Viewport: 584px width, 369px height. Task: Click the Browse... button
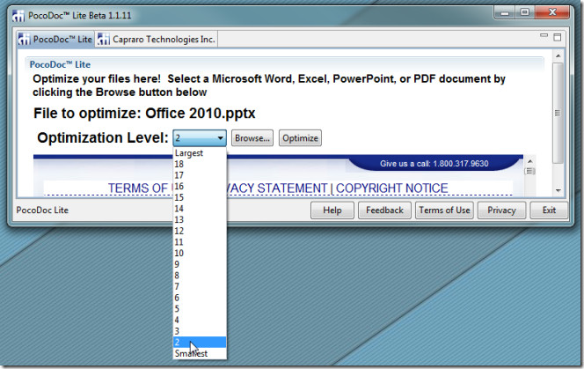pyautogui.click(x=252, y=138)
